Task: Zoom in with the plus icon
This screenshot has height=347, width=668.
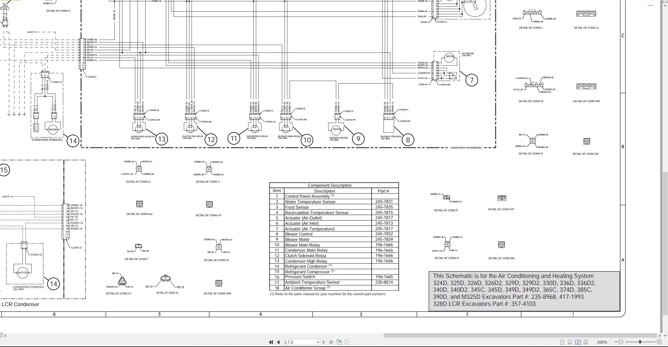Action: point(659,342)
